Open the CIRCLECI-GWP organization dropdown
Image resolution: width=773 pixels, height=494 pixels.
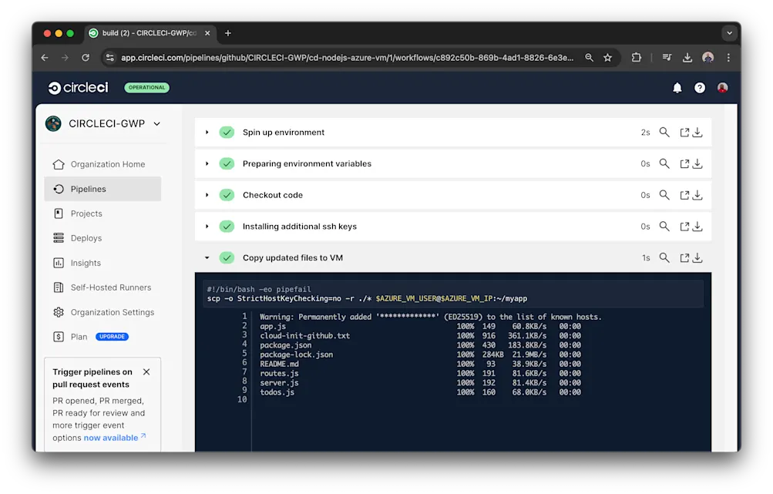click(x=156, y=123)
